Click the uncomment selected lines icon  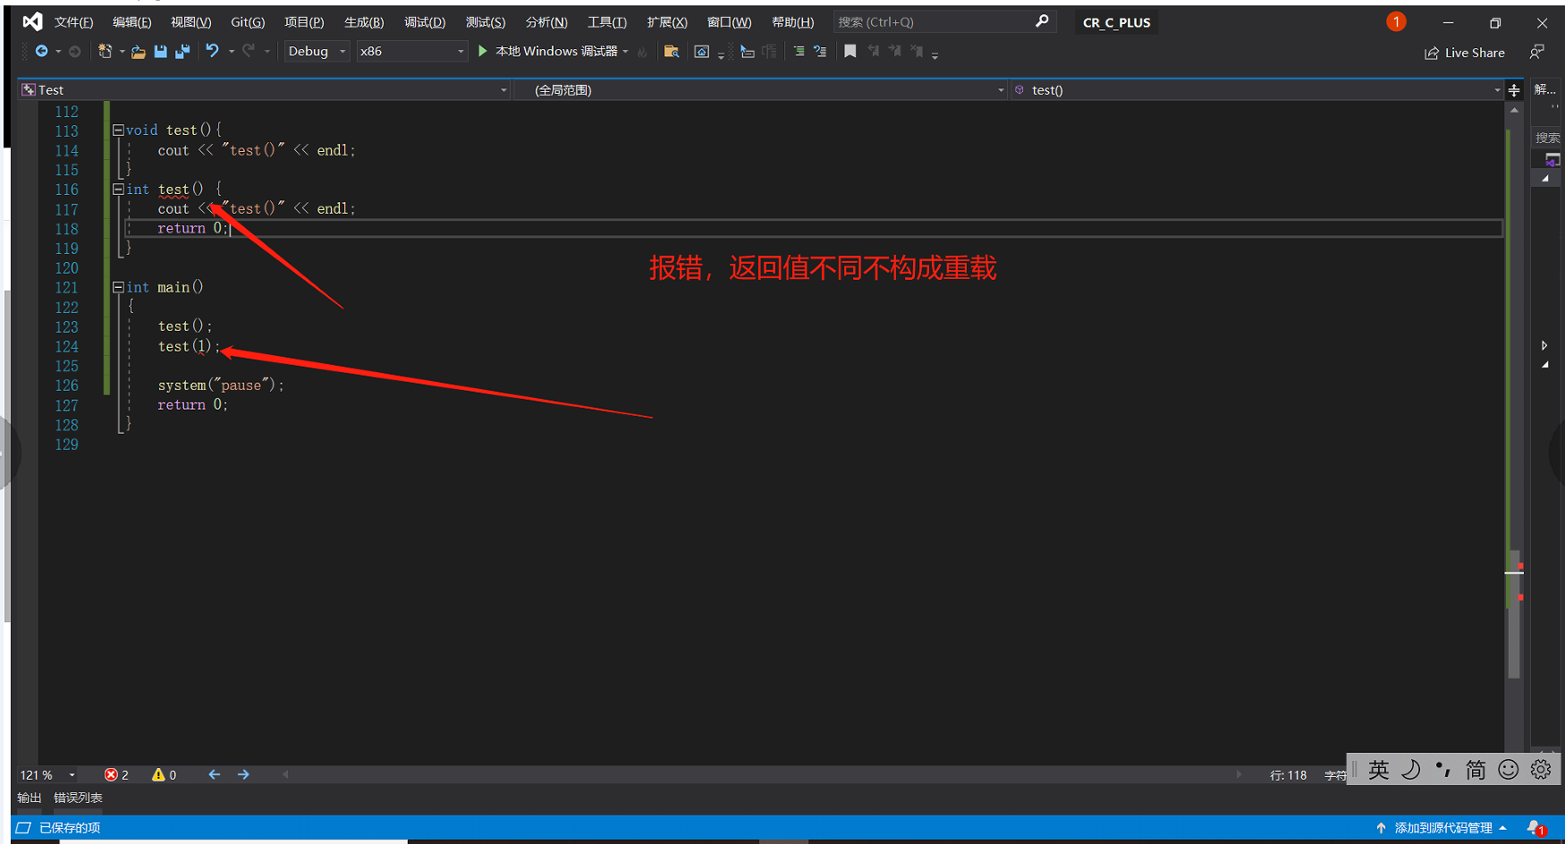(x=820, y=52)
